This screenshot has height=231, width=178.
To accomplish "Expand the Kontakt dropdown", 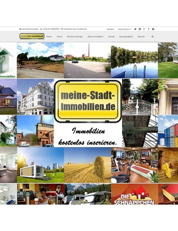I will click(111, 29).
